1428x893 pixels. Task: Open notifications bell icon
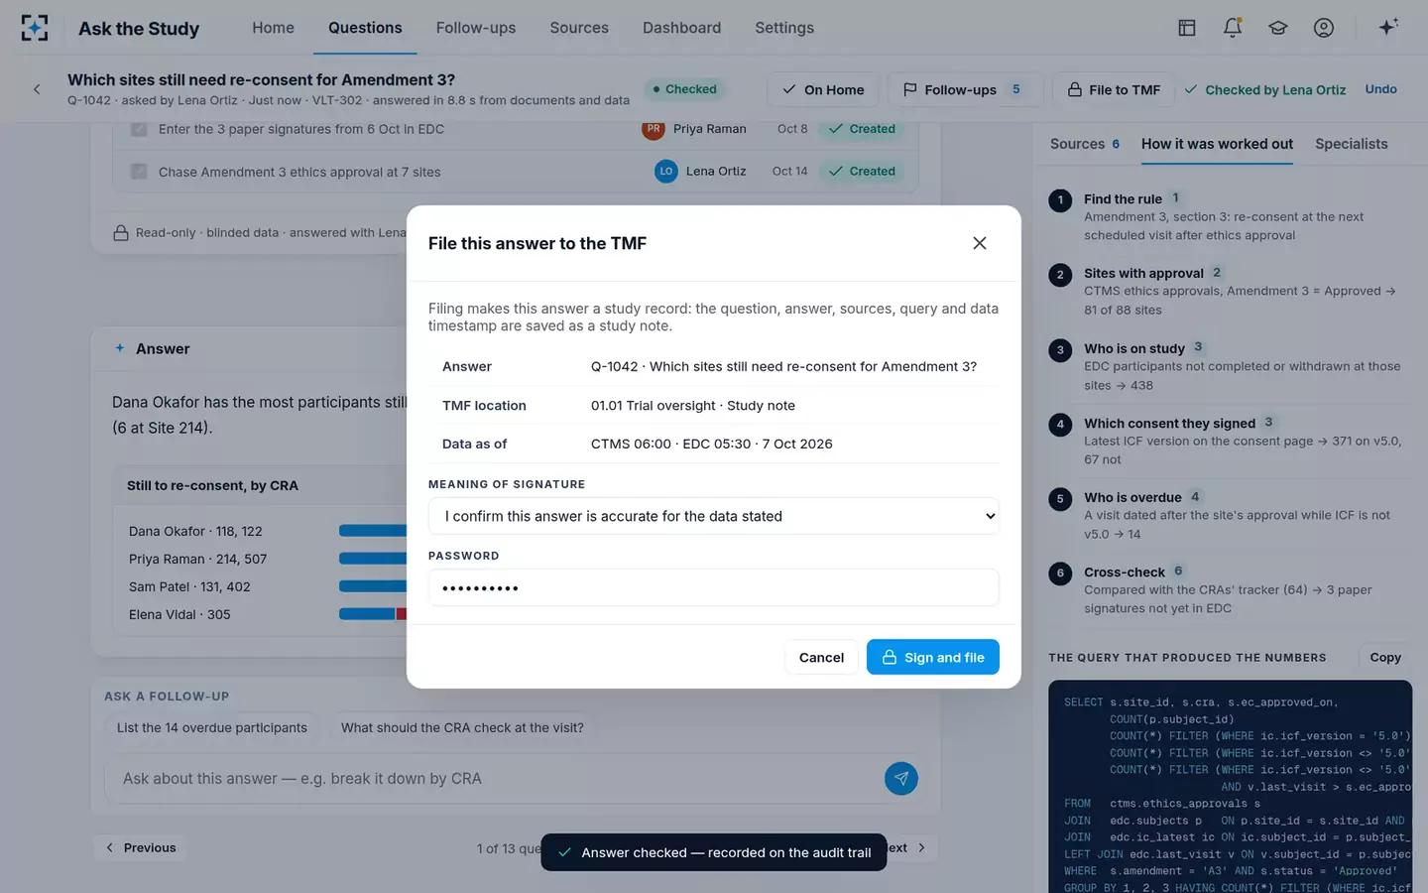(1233, 28)
